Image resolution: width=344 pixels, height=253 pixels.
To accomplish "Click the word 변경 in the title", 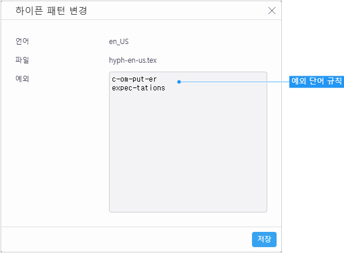I will (x=79, y=11).
